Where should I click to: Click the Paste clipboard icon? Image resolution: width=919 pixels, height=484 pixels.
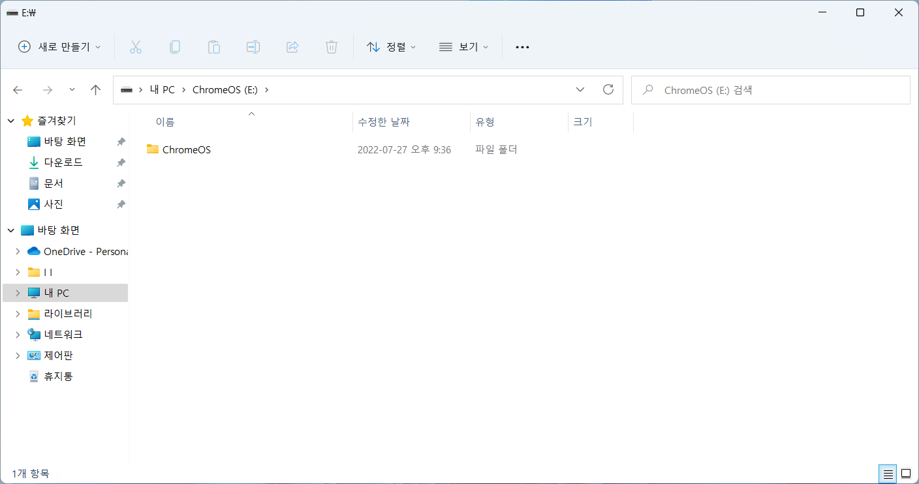pyautogui.click(x=213, y=47)
